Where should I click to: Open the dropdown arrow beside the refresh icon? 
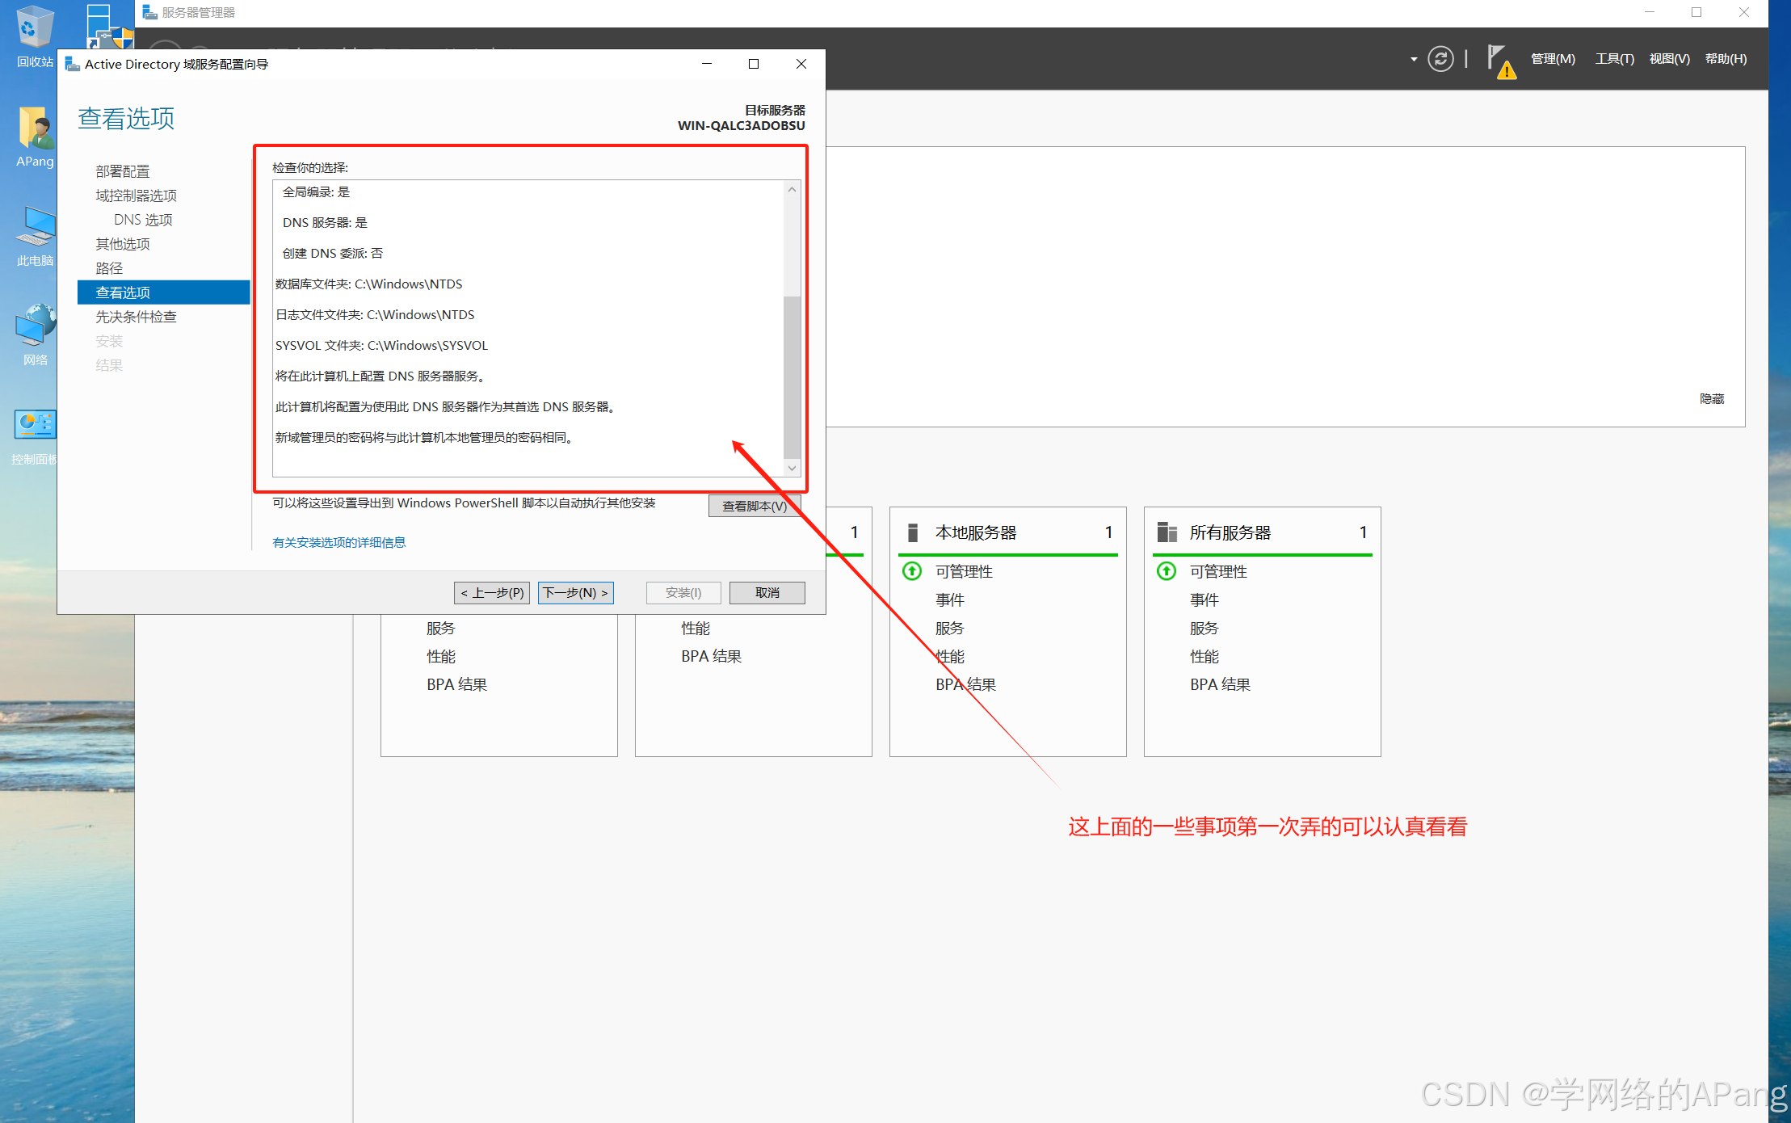point(1413,59)
